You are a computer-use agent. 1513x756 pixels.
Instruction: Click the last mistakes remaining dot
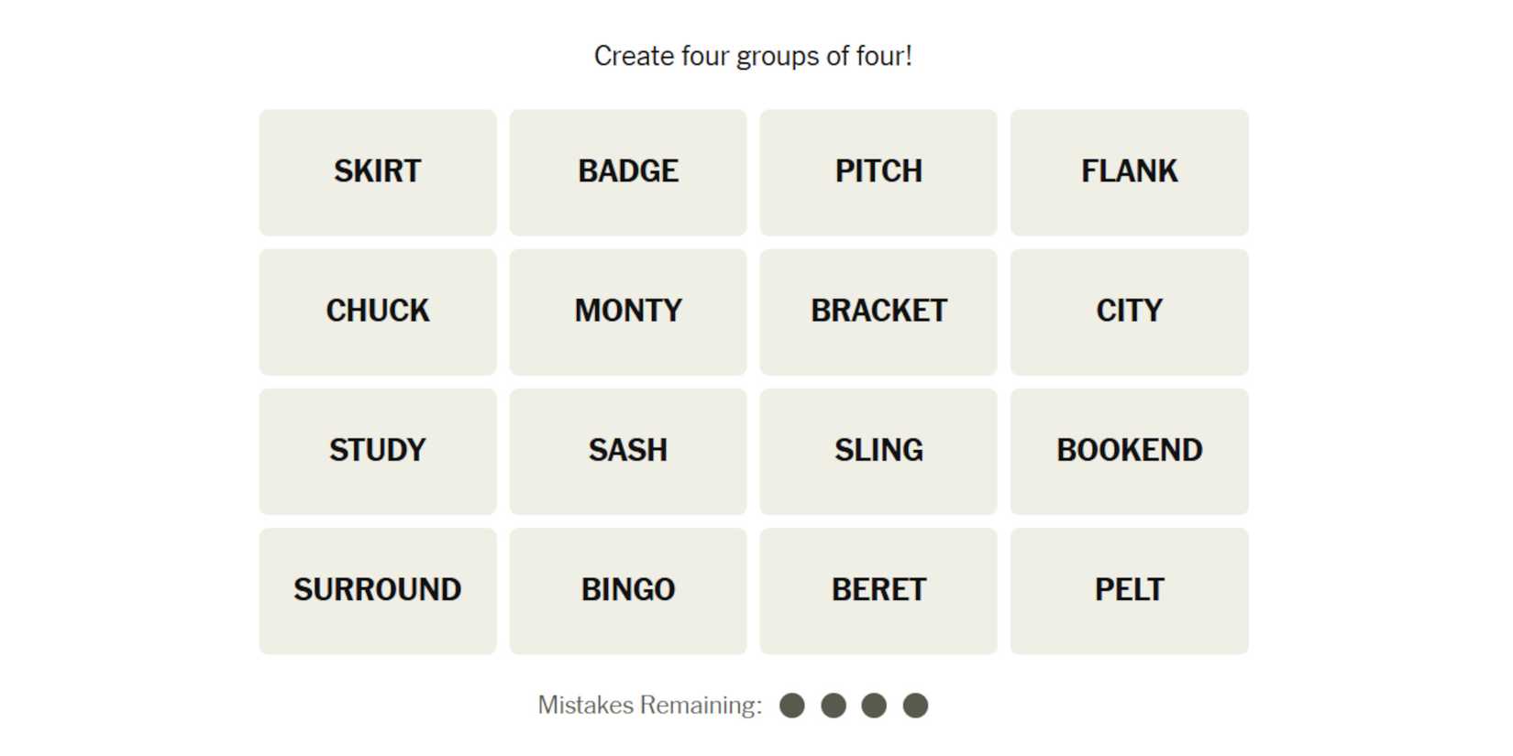click(x=915, y=706)
